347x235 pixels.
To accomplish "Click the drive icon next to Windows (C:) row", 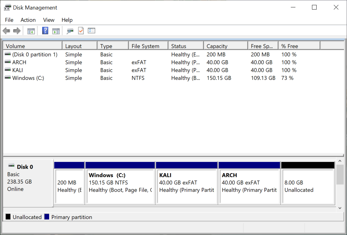I will 8,78.
